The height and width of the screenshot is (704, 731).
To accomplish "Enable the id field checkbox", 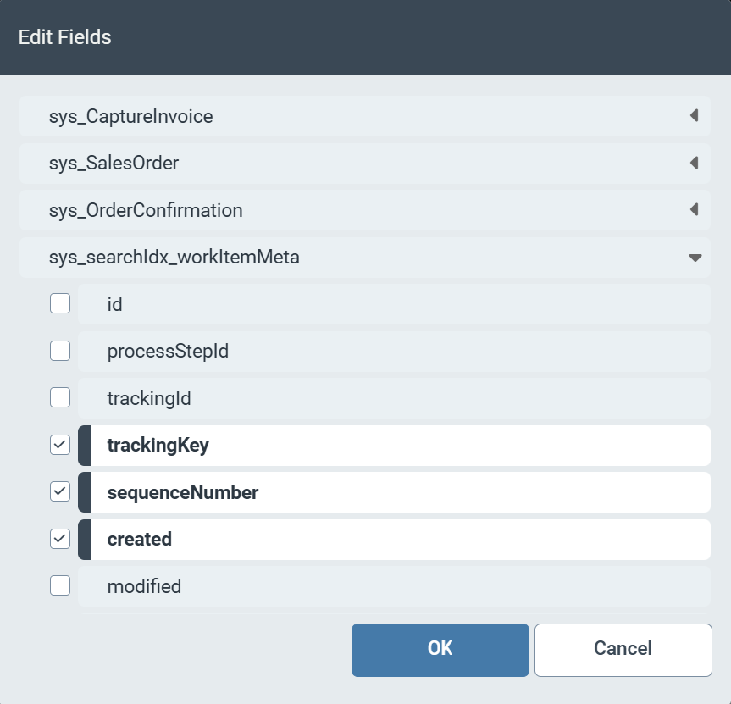I will pos(59,302).
